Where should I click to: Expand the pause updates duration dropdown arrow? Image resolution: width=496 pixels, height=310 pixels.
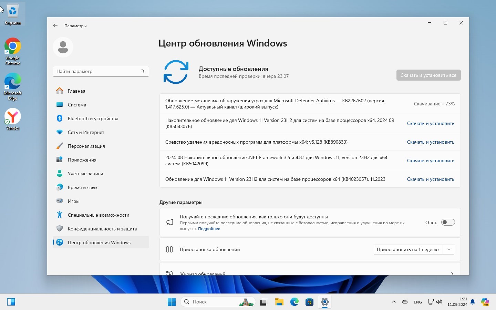pos(448,249)
